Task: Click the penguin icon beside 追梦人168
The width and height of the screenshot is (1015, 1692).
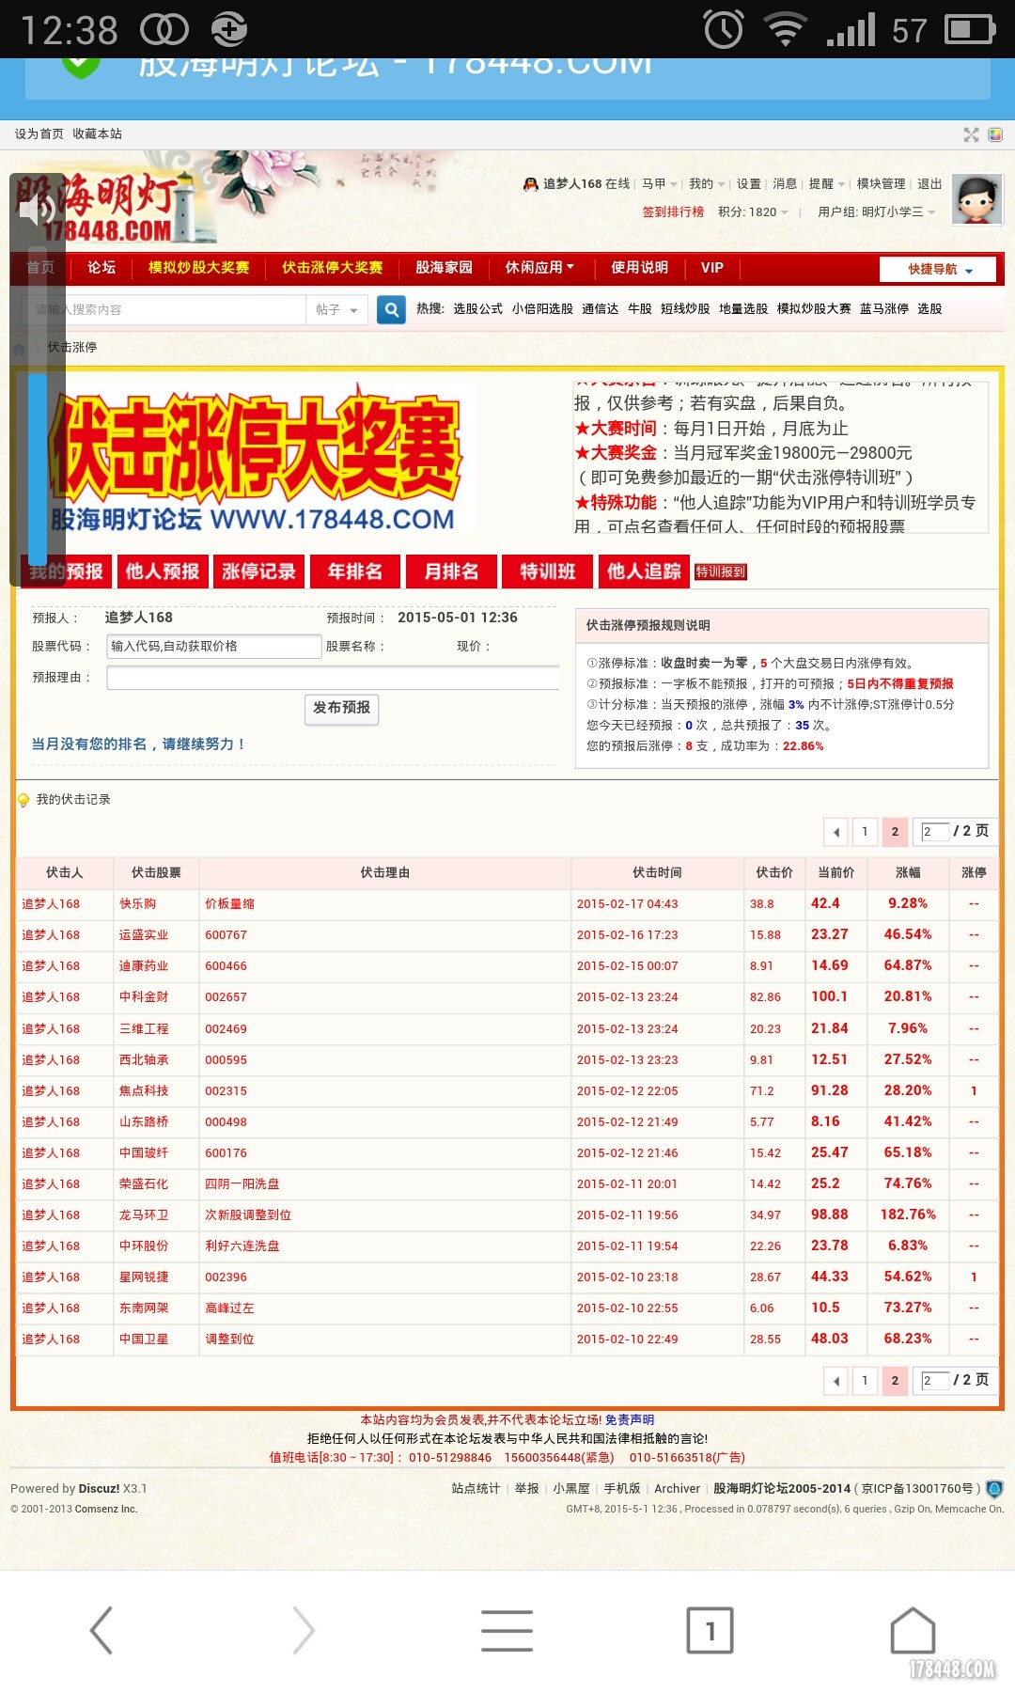Action: tap(531, 184)
